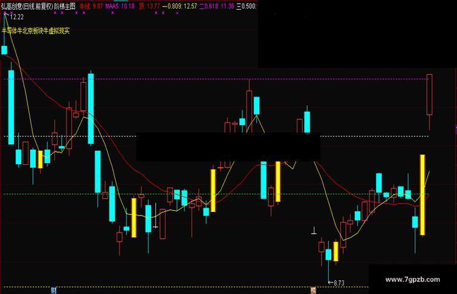Viewport: 457px width, 294px height.
Task: Click the 顶 13.77 indicator value
Action: (x=149, y=6)
